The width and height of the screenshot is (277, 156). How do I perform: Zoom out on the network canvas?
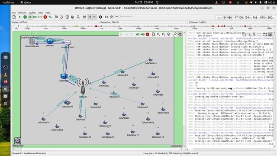click(x=164, y=34)
